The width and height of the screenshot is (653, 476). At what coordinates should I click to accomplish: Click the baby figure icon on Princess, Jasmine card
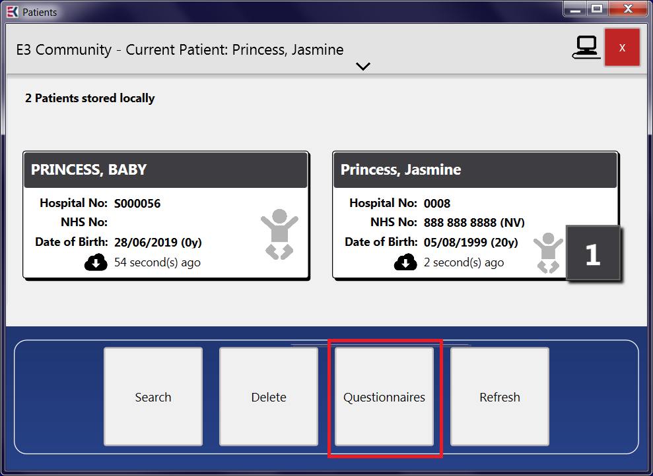coord(548,253)
